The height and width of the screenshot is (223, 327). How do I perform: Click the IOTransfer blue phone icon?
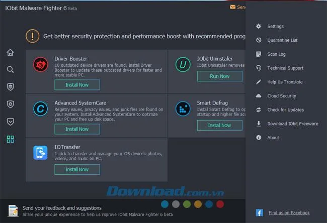click(x=40, y=153)
